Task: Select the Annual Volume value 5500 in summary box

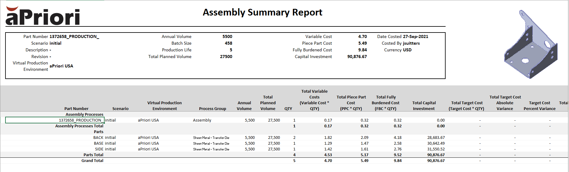Action: (x=227, y=36)
